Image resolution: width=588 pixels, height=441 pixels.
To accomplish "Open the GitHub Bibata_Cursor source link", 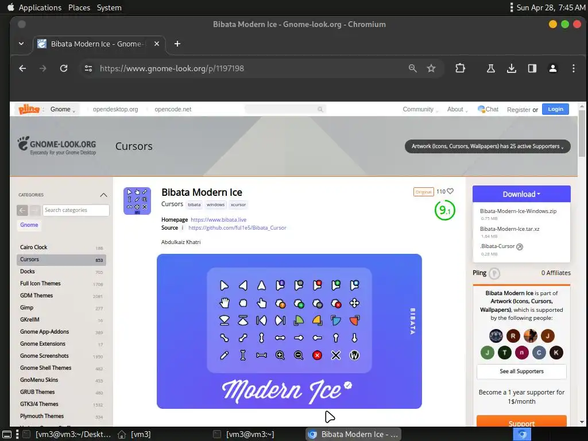I will coord(237,227).
